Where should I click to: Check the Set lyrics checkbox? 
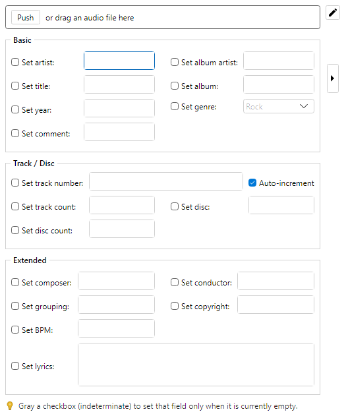15,366
